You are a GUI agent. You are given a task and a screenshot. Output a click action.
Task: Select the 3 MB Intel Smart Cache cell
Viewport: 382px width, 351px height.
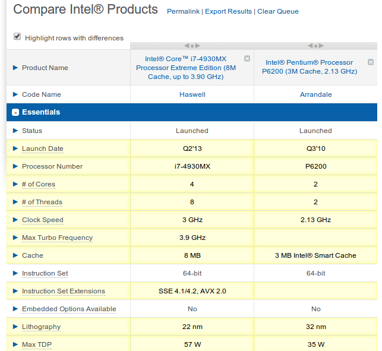coord(315,255)
